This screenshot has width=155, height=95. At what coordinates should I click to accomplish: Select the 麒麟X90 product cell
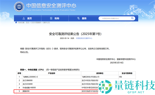pyautogui.click(x=51, y=91)
